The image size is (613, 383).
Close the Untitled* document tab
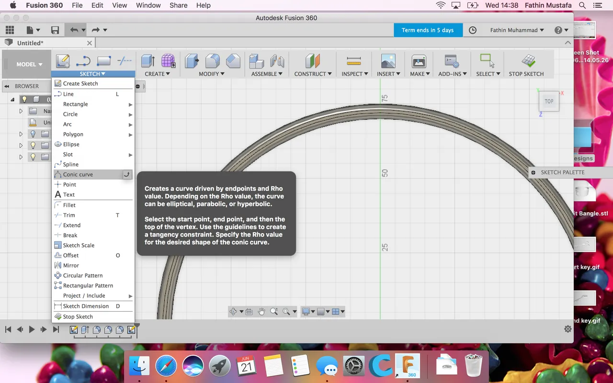click(x=89, y=43)
